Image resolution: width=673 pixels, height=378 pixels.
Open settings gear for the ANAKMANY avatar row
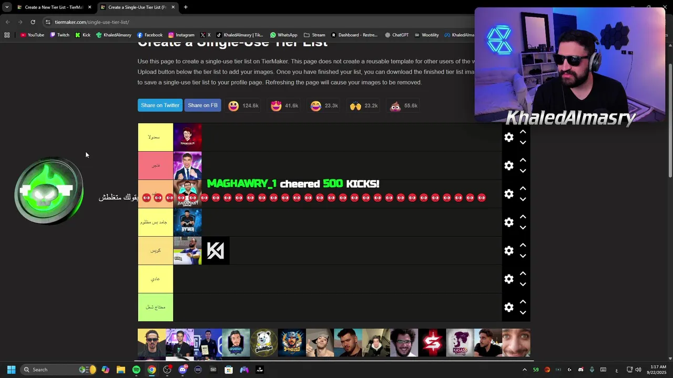click(x=508, y=194)
